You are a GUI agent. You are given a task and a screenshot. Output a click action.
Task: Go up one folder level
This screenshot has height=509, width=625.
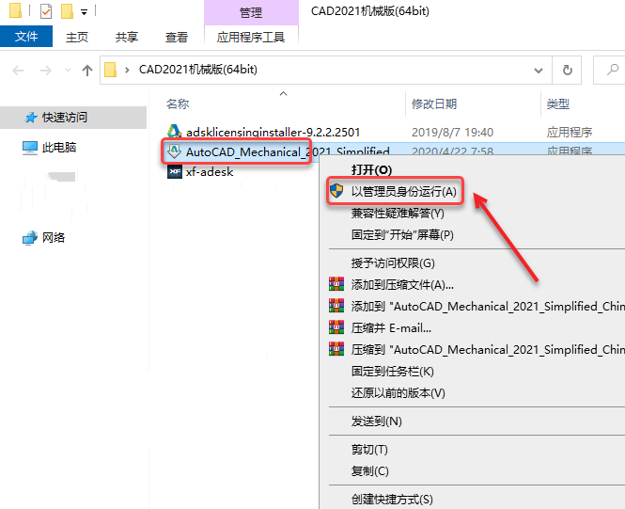click(87, 71)
